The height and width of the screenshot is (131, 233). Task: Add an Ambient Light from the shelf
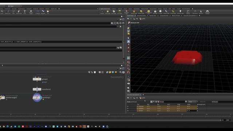coord(180,12)
